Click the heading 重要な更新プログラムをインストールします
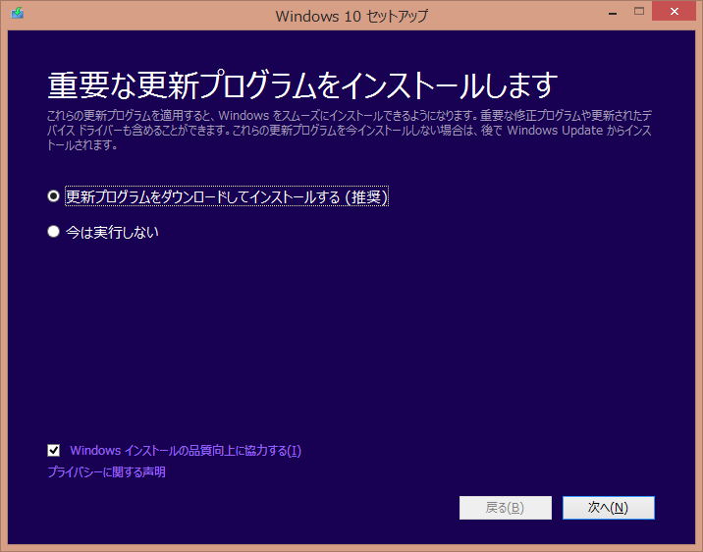This screenshot has height=552, width=703. (302, 85)
